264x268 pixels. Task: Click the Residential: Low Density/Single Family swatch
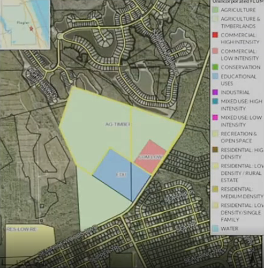215,205
